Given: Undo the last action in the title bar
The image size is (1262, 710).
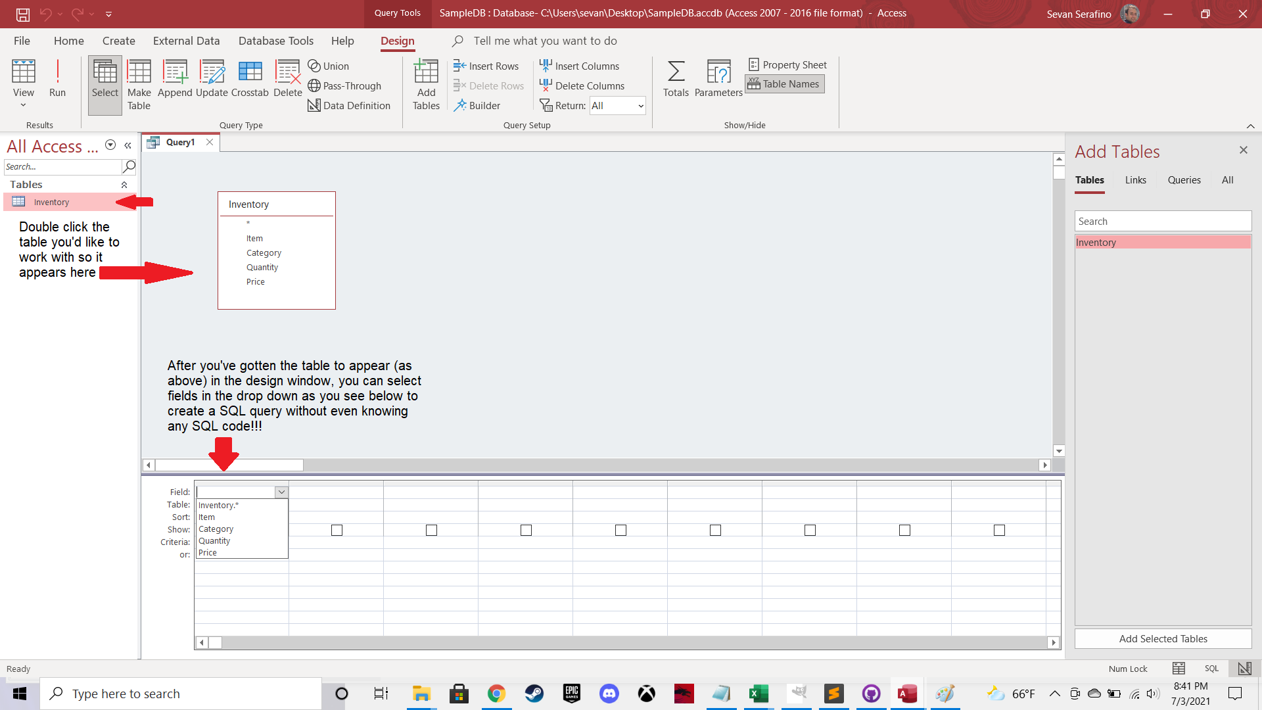Looking at the screenshot, I should (x=45, y=14).
